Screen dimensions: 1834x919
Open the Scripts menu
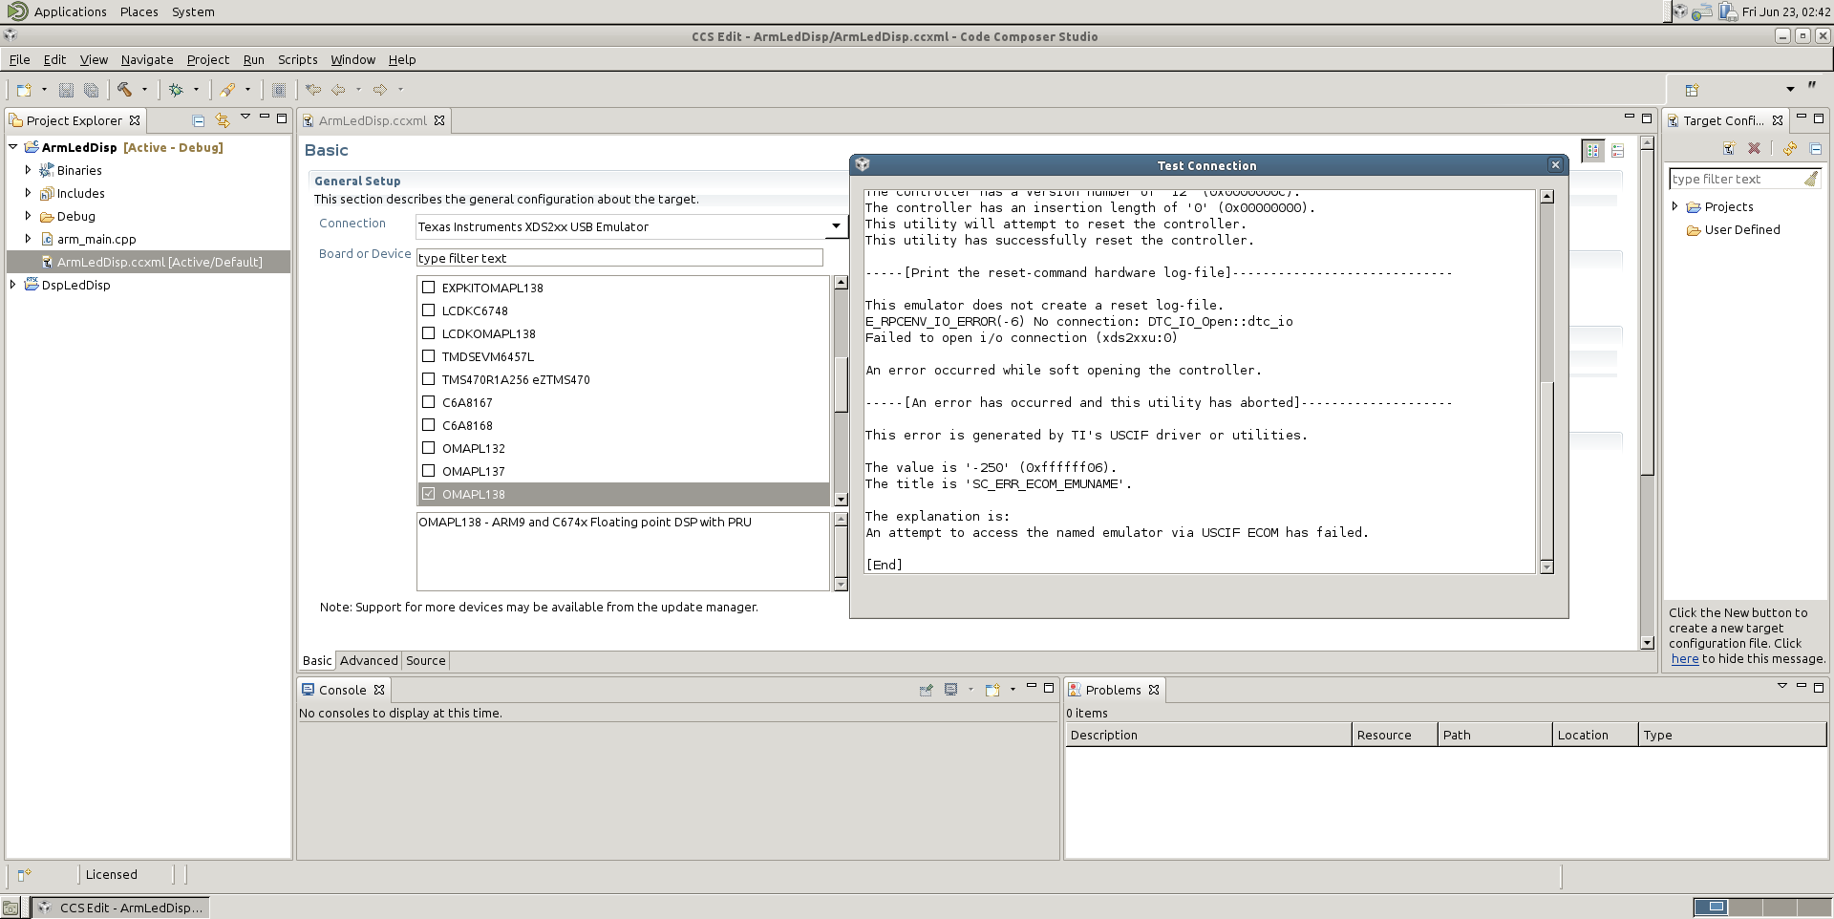pyautogui.click(x=297, y=59)
